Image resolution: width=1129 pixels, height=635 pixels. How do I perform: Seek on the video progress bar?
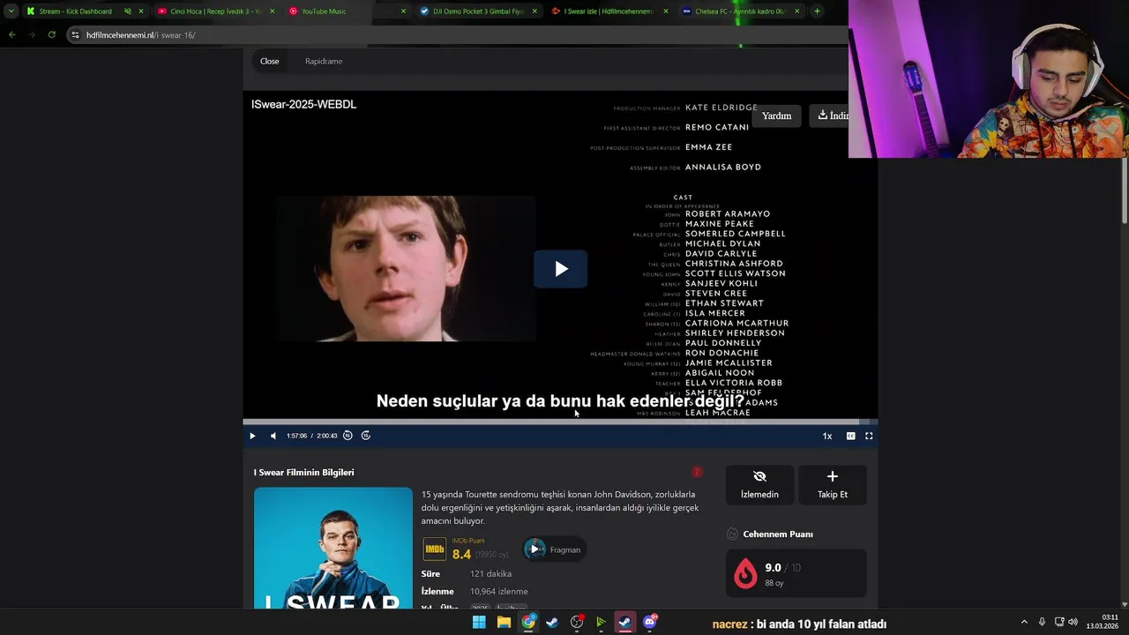[560, 422]
